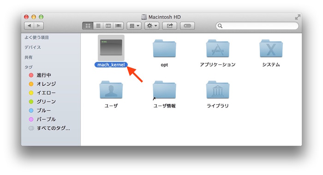Expand the デバイス sidebar section
The width and height of the screenshot is (323, 175).
point(33,47)
